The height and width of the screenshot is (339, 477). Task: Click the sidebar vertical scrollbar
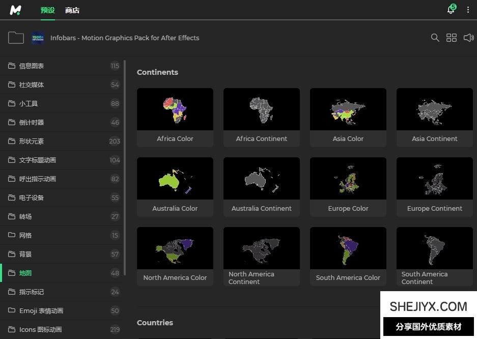click(125, 168)
